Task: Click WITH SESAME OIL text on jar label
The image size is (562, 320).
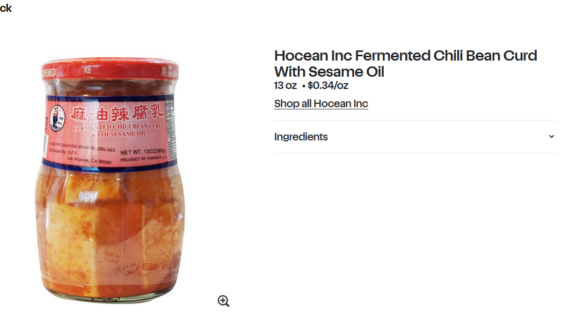Action: point(118,134)
